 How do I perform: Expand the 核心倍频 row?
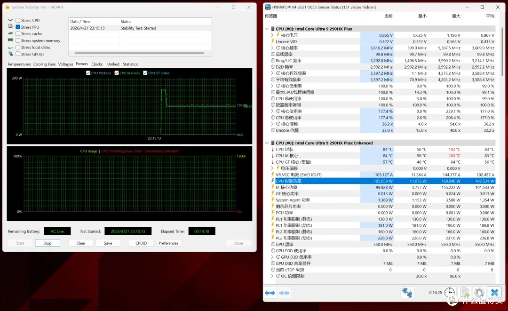tap(272, 124)
